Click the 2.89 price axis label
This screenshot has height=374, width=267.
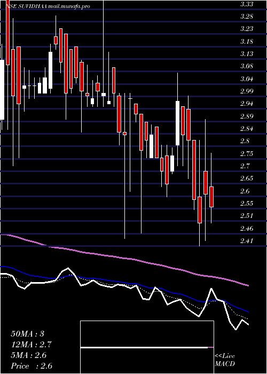pyautogui.click(x=246, y=116)
